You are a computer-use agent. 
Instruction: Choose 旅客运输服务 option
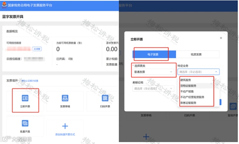tap(188, 103)
